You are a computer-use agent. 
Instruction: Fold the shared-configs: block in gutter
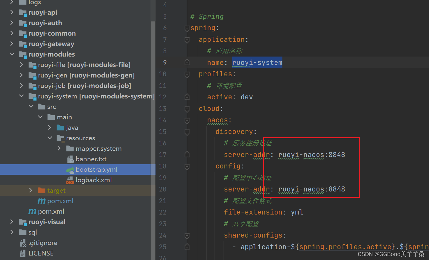(187, 235)
